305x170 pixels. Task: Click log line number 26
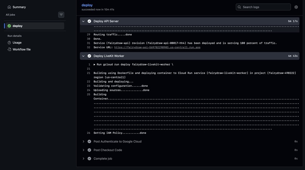[x=89, y=133]
